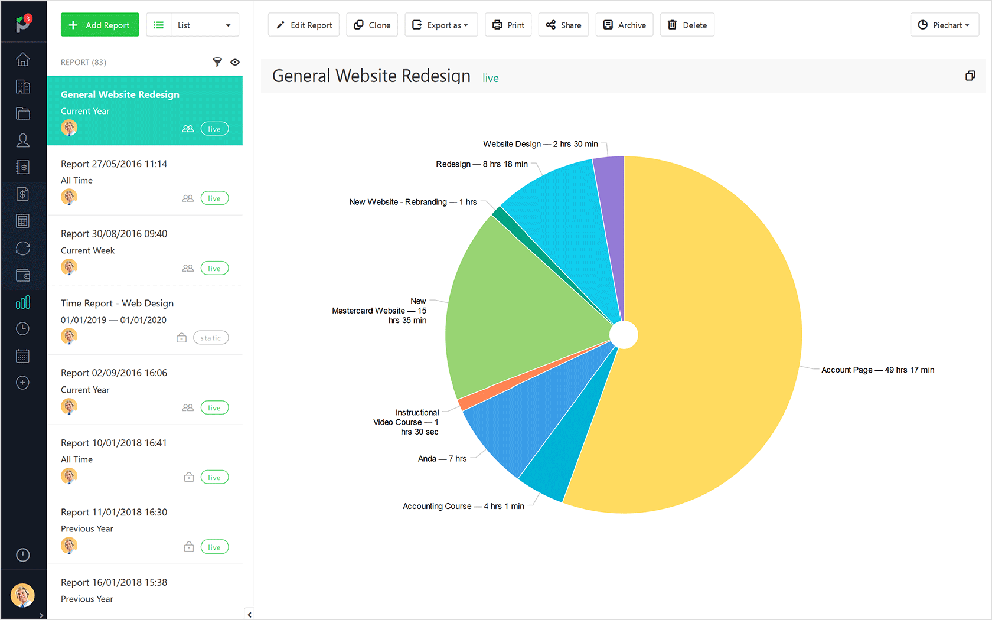Viewport: 992px width, 620px height.
Task: Open the filter icon above report list
Action: (x=217, y=62)
